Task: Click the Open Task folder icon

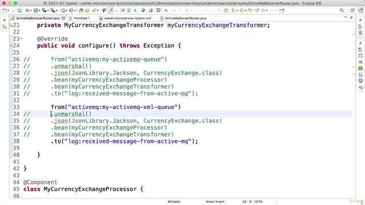Action: click(x=87, y=10)
